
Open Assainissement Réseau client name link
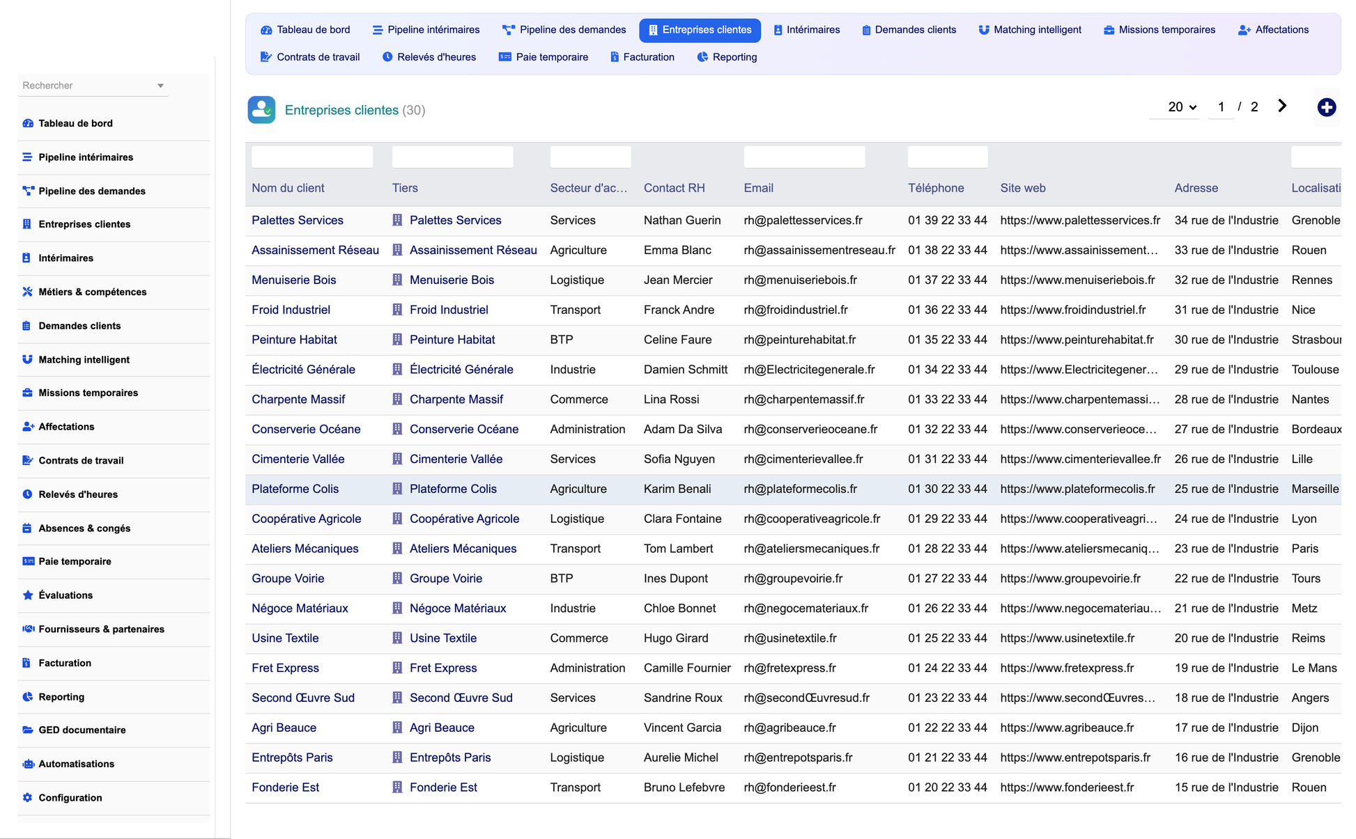point(315,250)
